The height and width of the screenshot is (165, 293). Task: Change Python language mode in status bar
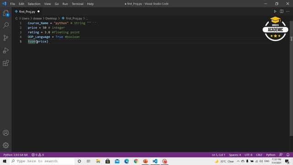click(x=271, y=155)
